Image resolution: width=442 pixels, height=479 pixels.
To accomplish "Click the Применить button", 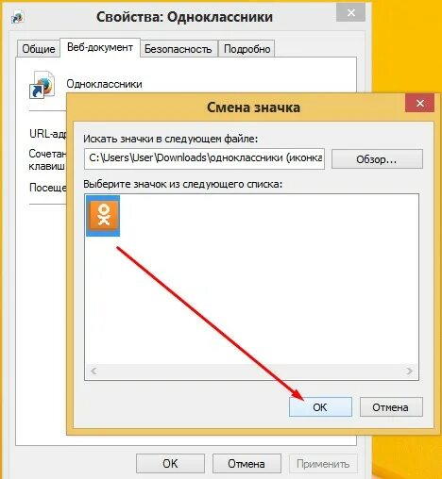I will 323,463.
